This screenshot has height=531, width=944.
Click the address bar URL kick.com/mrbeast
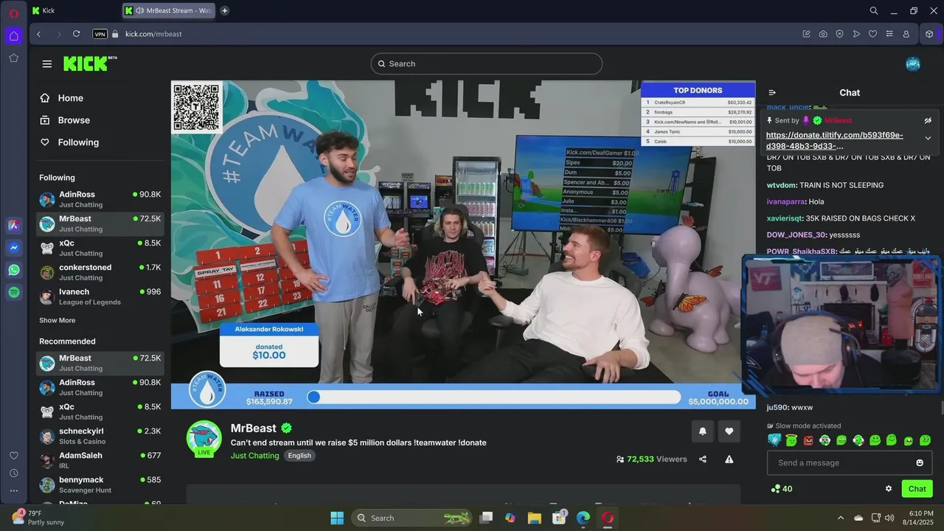(x=153, y=34)
